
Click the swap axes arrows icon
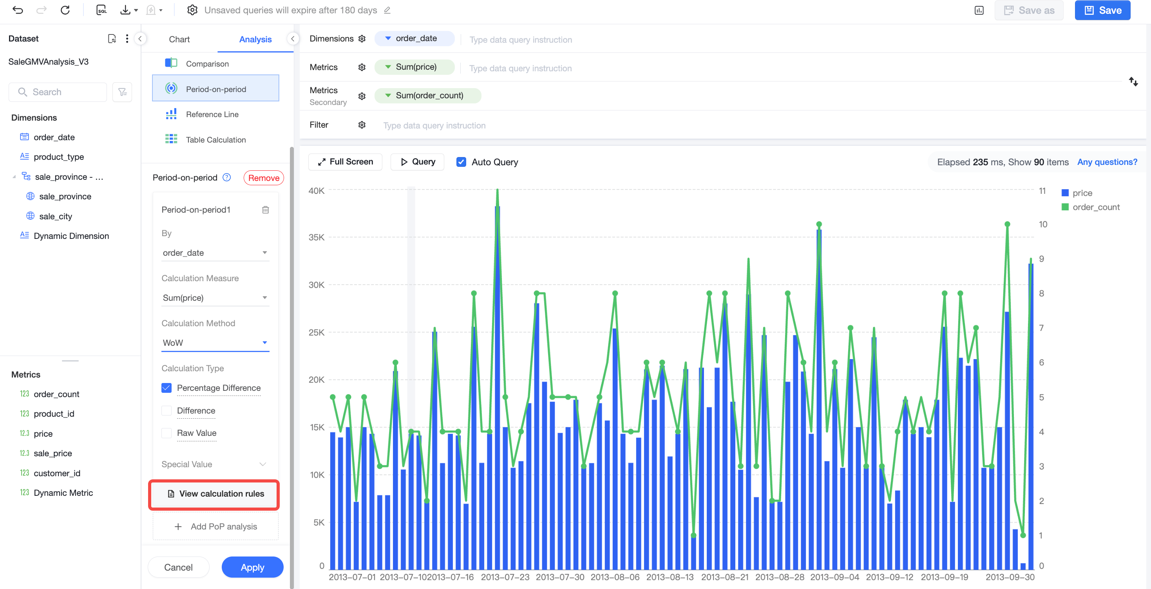coord(1133,81)
